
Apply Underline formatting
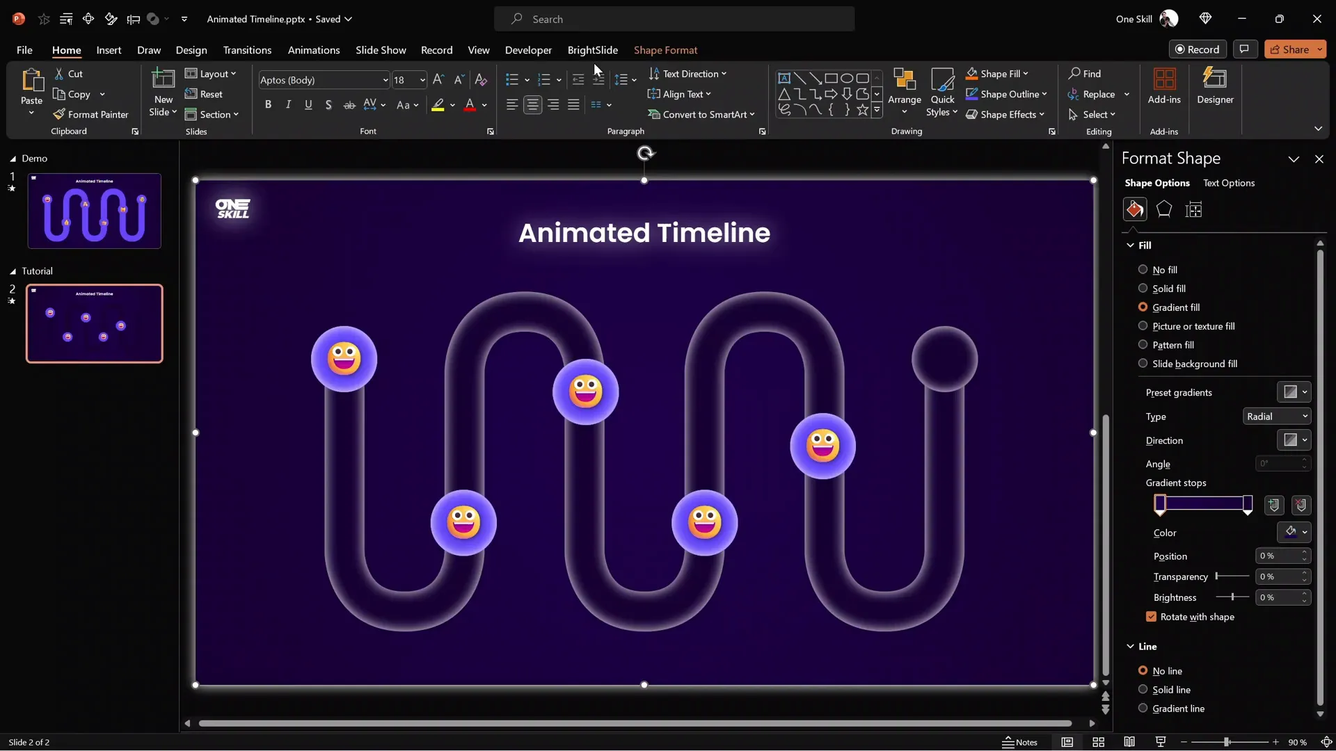pyautogui.click(x=308, y=105)
